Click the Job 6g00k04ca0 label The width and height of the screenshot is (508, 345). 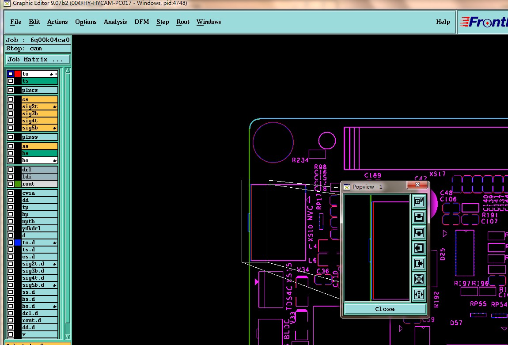[38, 40]
